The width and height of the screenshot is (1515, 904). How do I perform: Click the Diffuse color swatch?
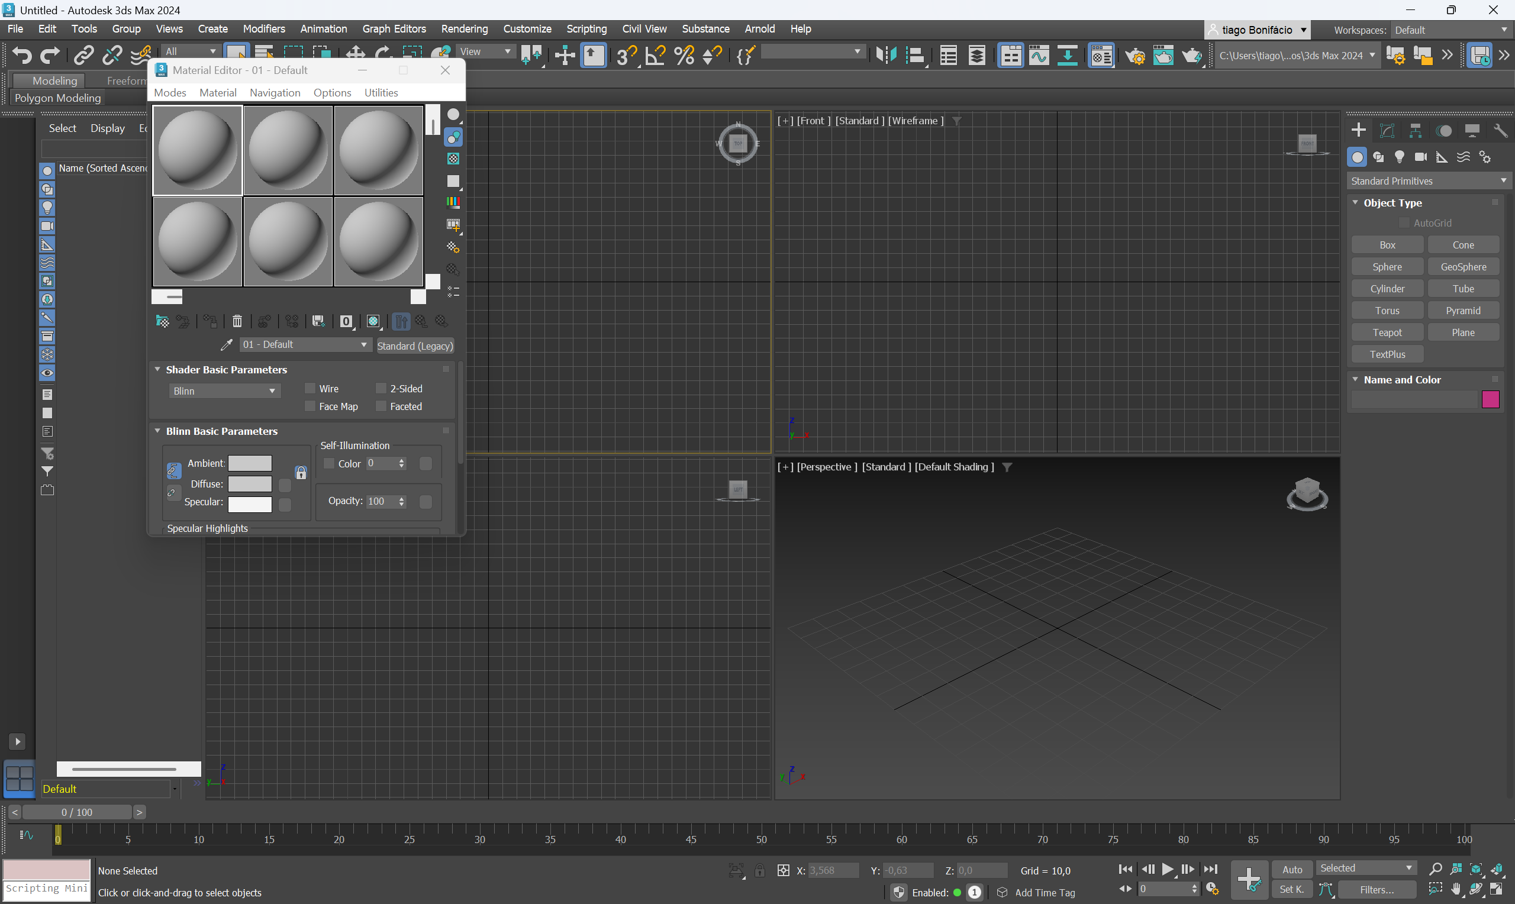click(x=250, y=485)
